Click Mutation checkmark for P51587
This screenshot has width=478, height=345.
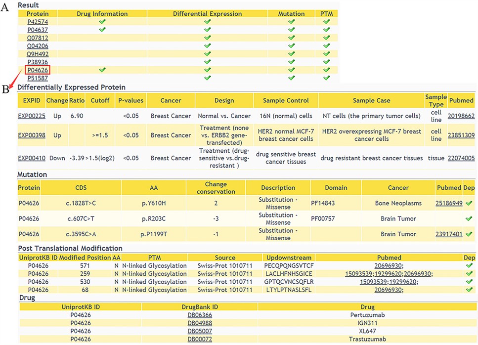click(x=292, y=78)
